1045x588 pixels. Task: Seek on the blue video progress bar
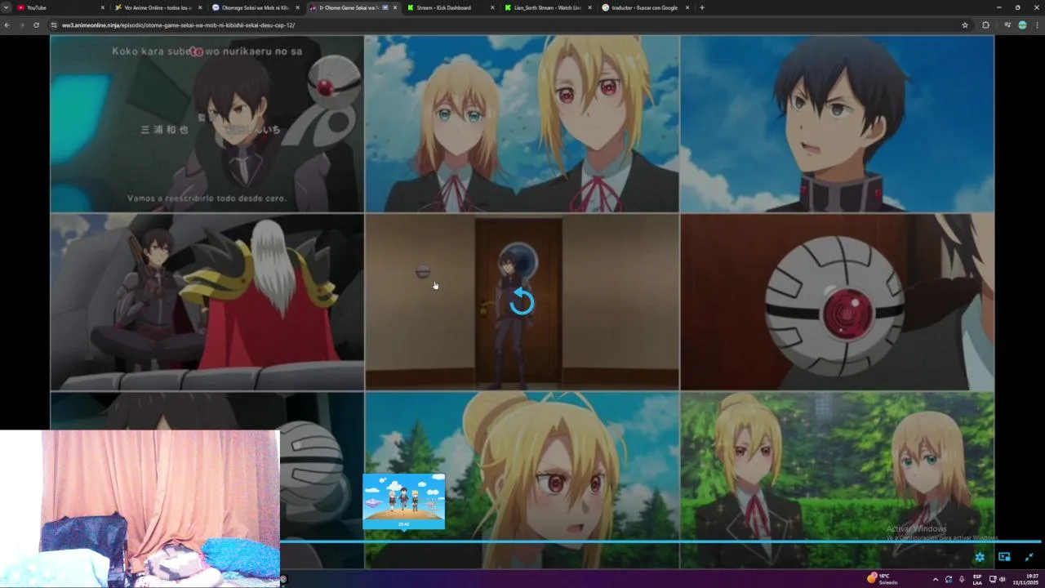[x=660, y=541]
